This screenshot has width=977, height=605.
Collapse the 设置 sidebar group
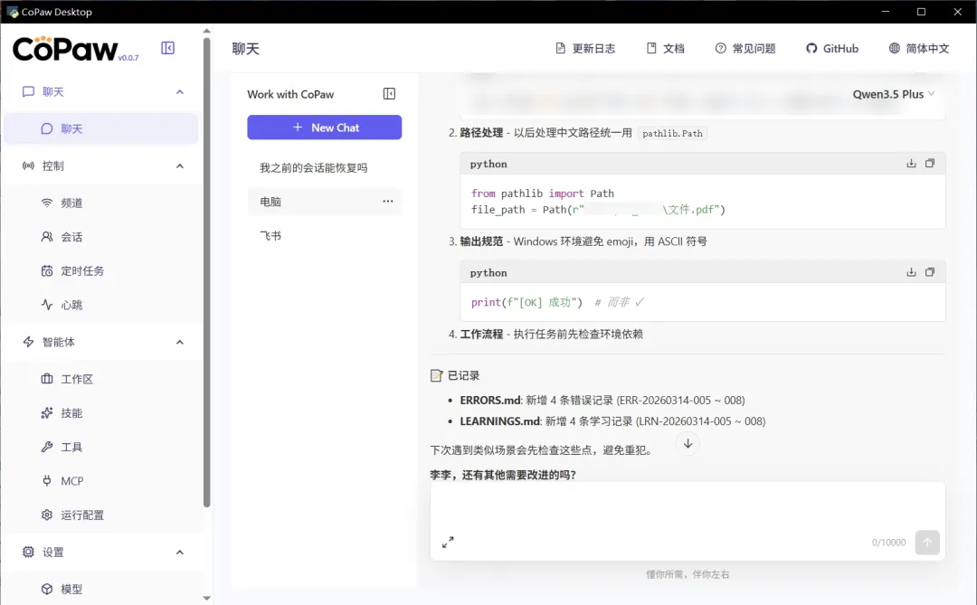point(179,552)
